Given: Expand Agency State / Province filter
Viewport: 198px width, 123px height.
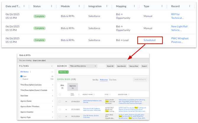Looking at the screenshot, I should click(x=37, y=106).
